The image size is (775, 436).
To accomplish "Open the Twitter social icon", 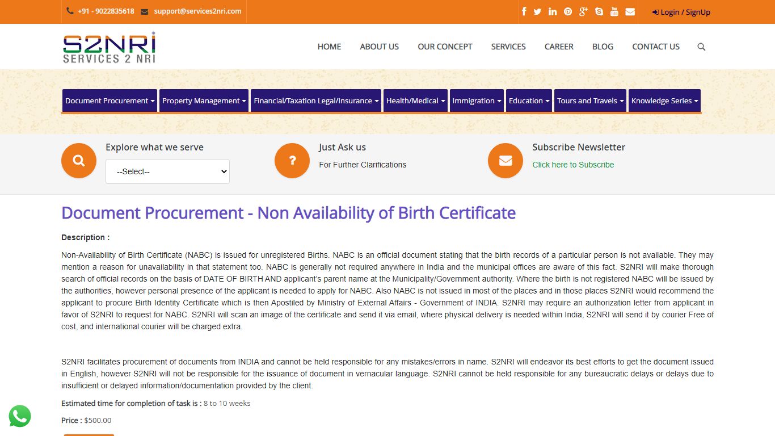I will tap(537, 11).
